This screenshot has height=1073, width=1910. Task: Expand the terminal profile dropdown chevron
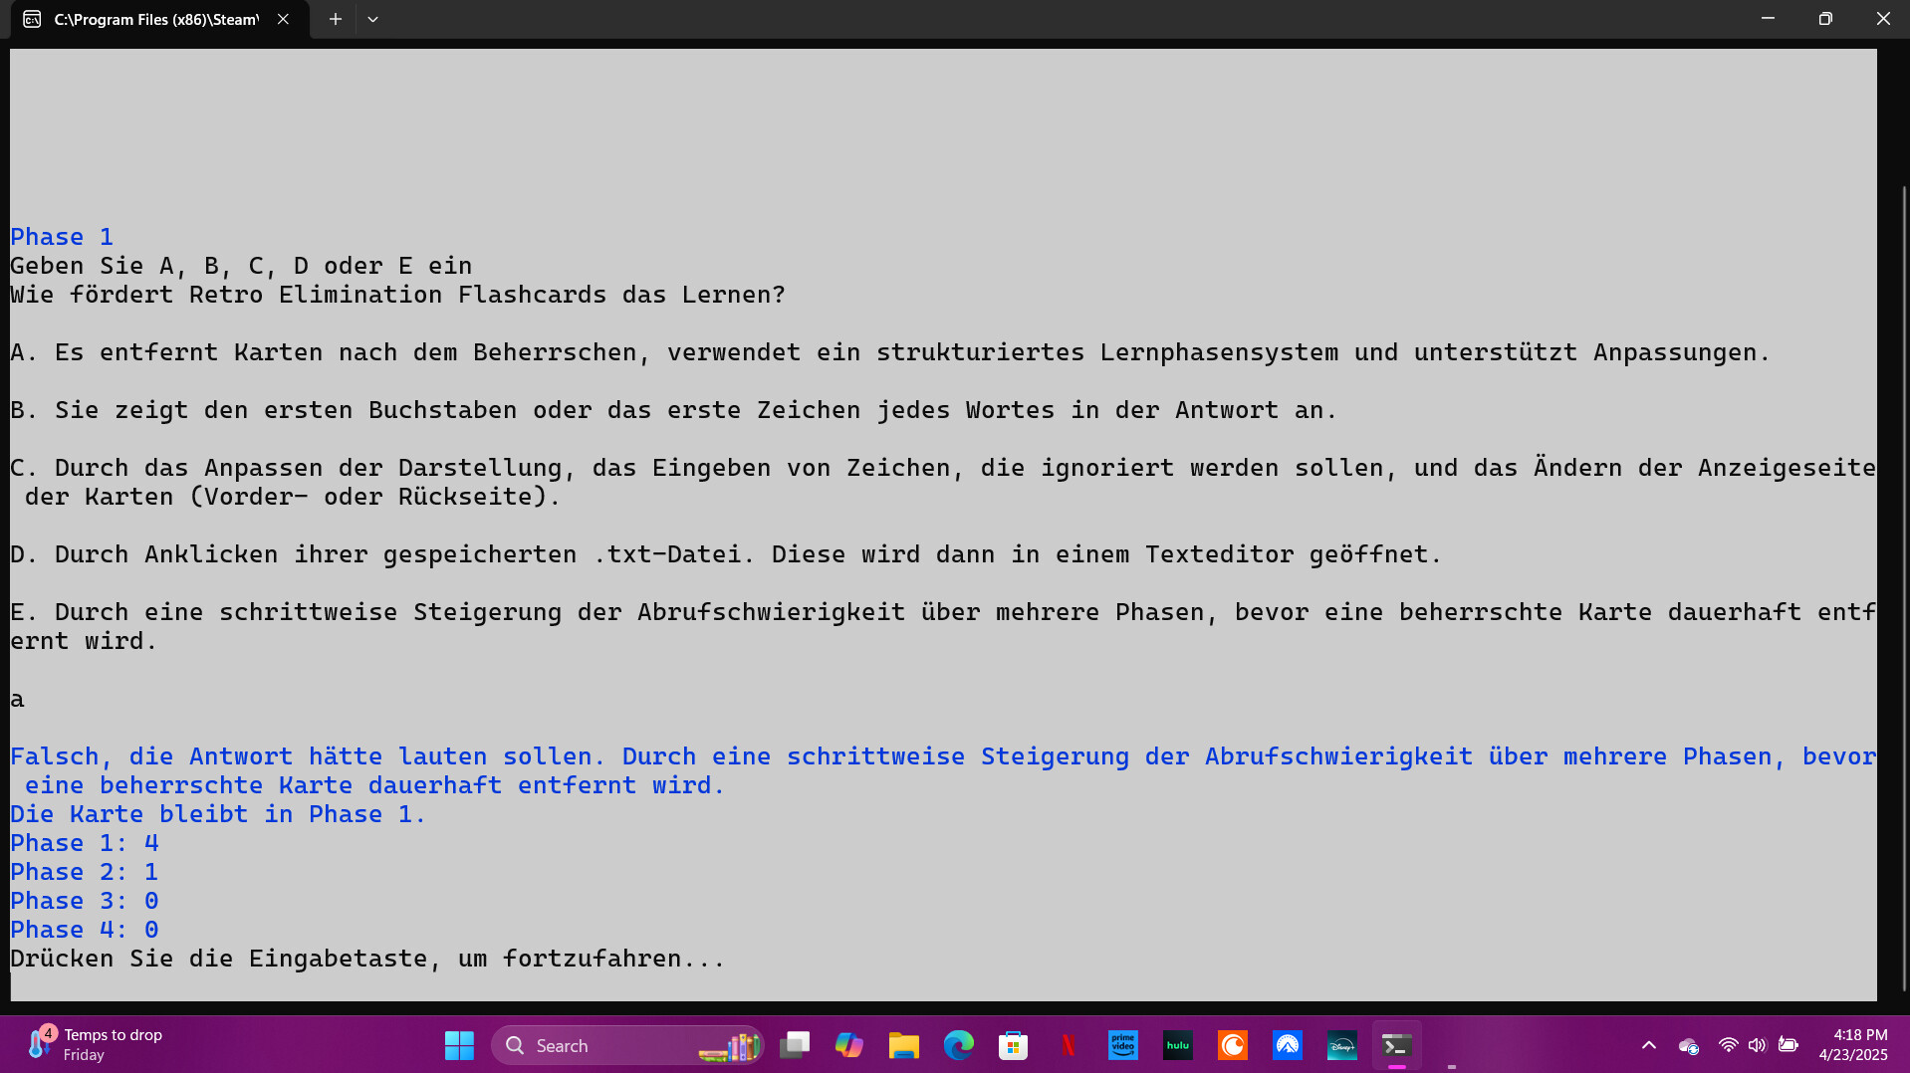pos(372,19)
